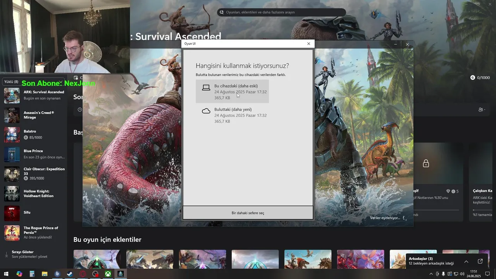Click the Balatro game thumbnail

point(12,134)
